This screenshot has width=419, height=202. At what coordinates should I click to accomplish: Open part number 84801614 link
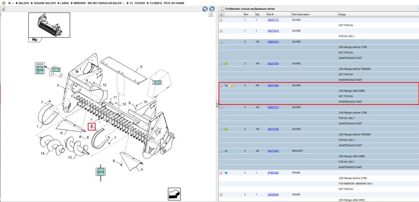(x=273, y=42)
